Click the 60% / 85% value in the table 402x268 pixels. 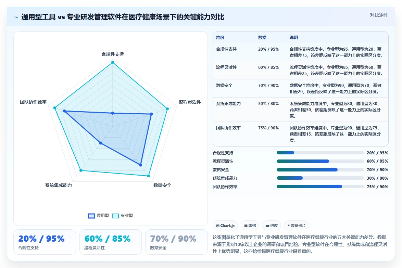coord(268,67)
